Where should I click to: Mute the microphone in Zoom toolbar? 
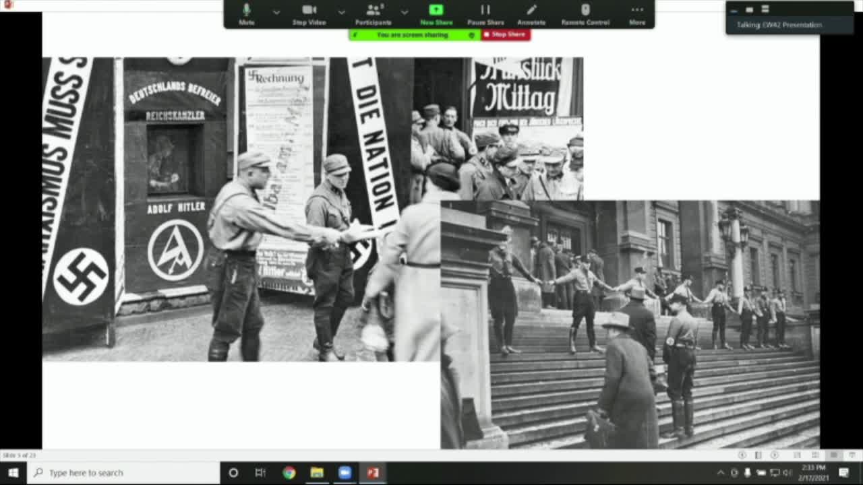tap(247, 14)
